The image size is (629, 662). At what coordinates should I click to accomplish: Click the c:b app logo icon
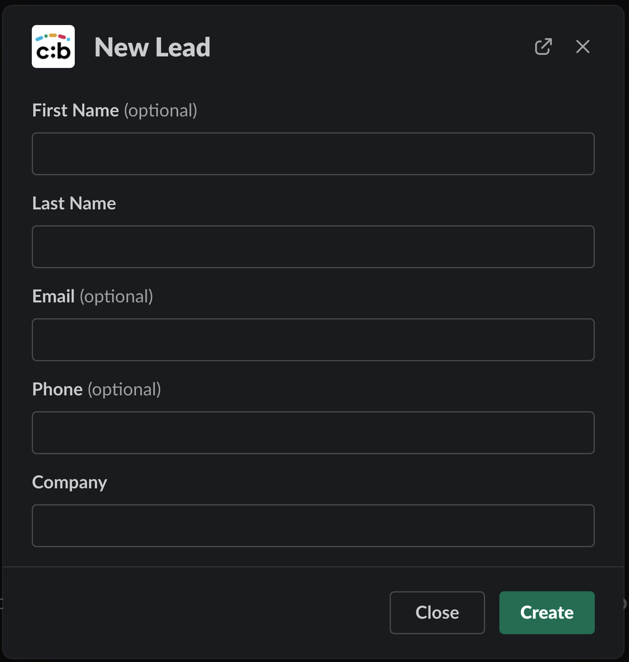pyautogui.click(x=53, y=46)
